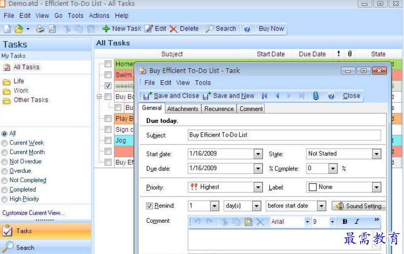
Task: Click the New file icon in main toolbar
Action: click(7, 29)
